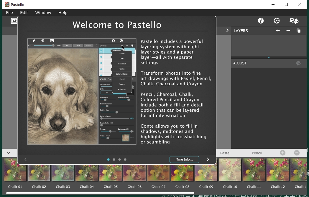Select the Chalk 10 preset thumbnail
Image resolution: width=309 pixels, height=197 pixels.
pyautogui.click(x=230, y=170)
